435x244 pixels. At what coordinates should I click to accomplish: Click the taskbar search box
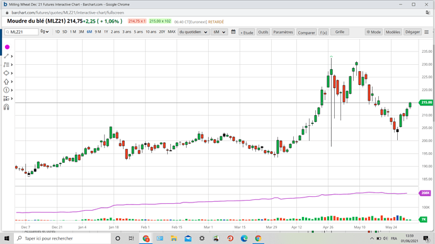62,238
